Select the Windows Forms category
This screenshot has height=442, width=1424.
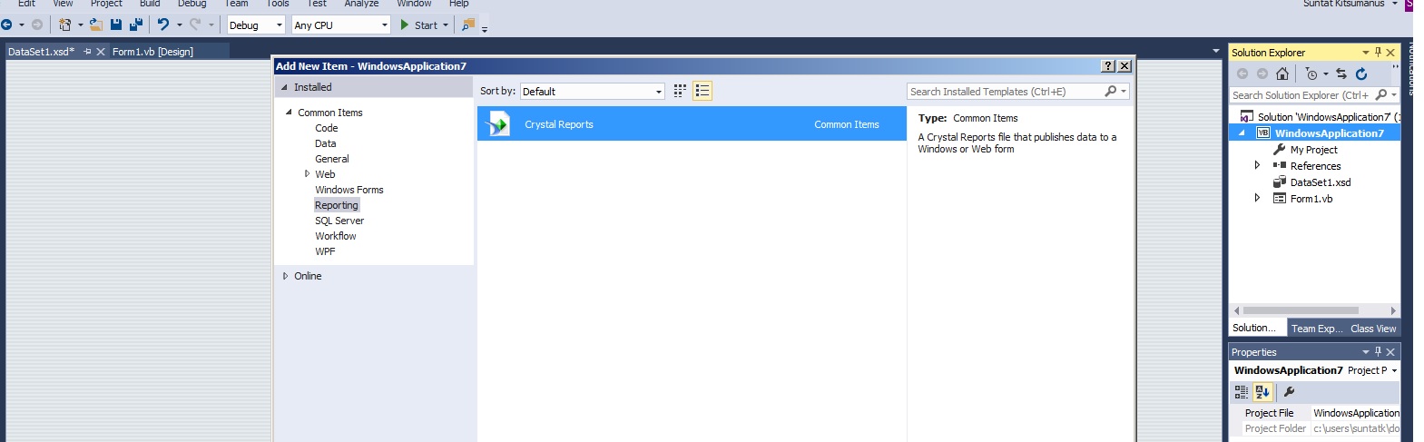point(349,190)
